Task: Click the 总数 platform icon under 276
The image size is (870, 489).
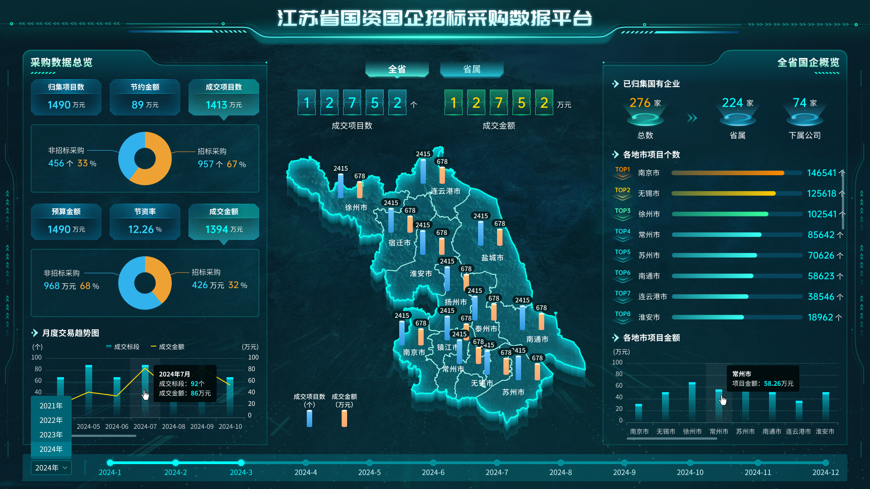Action: (x=645, y=119)
